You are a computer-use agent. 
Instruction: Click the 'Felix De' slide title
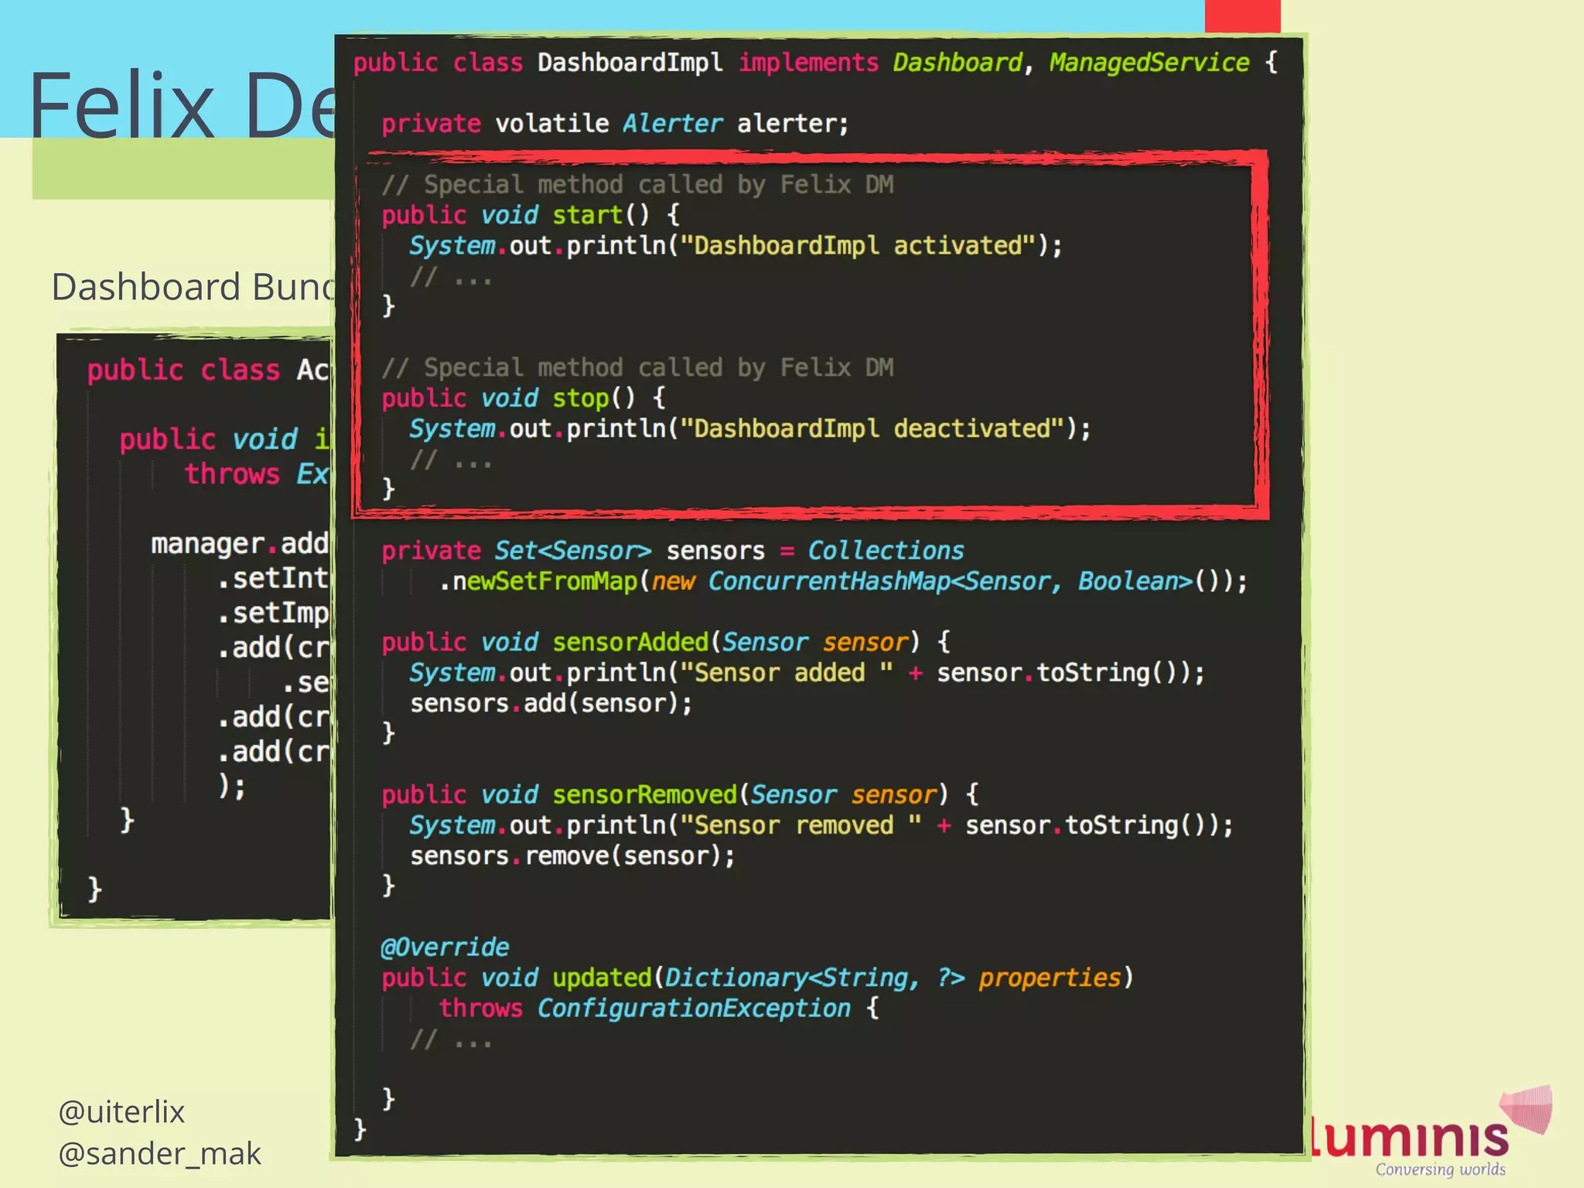point(183,104)
